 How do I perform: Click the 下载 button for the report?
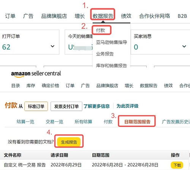click(177, 165)
